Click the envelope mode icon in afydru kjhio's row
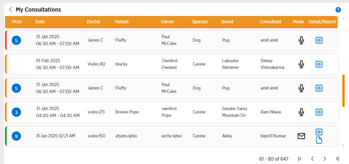The width and height of the screenshot is (349, 164). tap(301, 136)
